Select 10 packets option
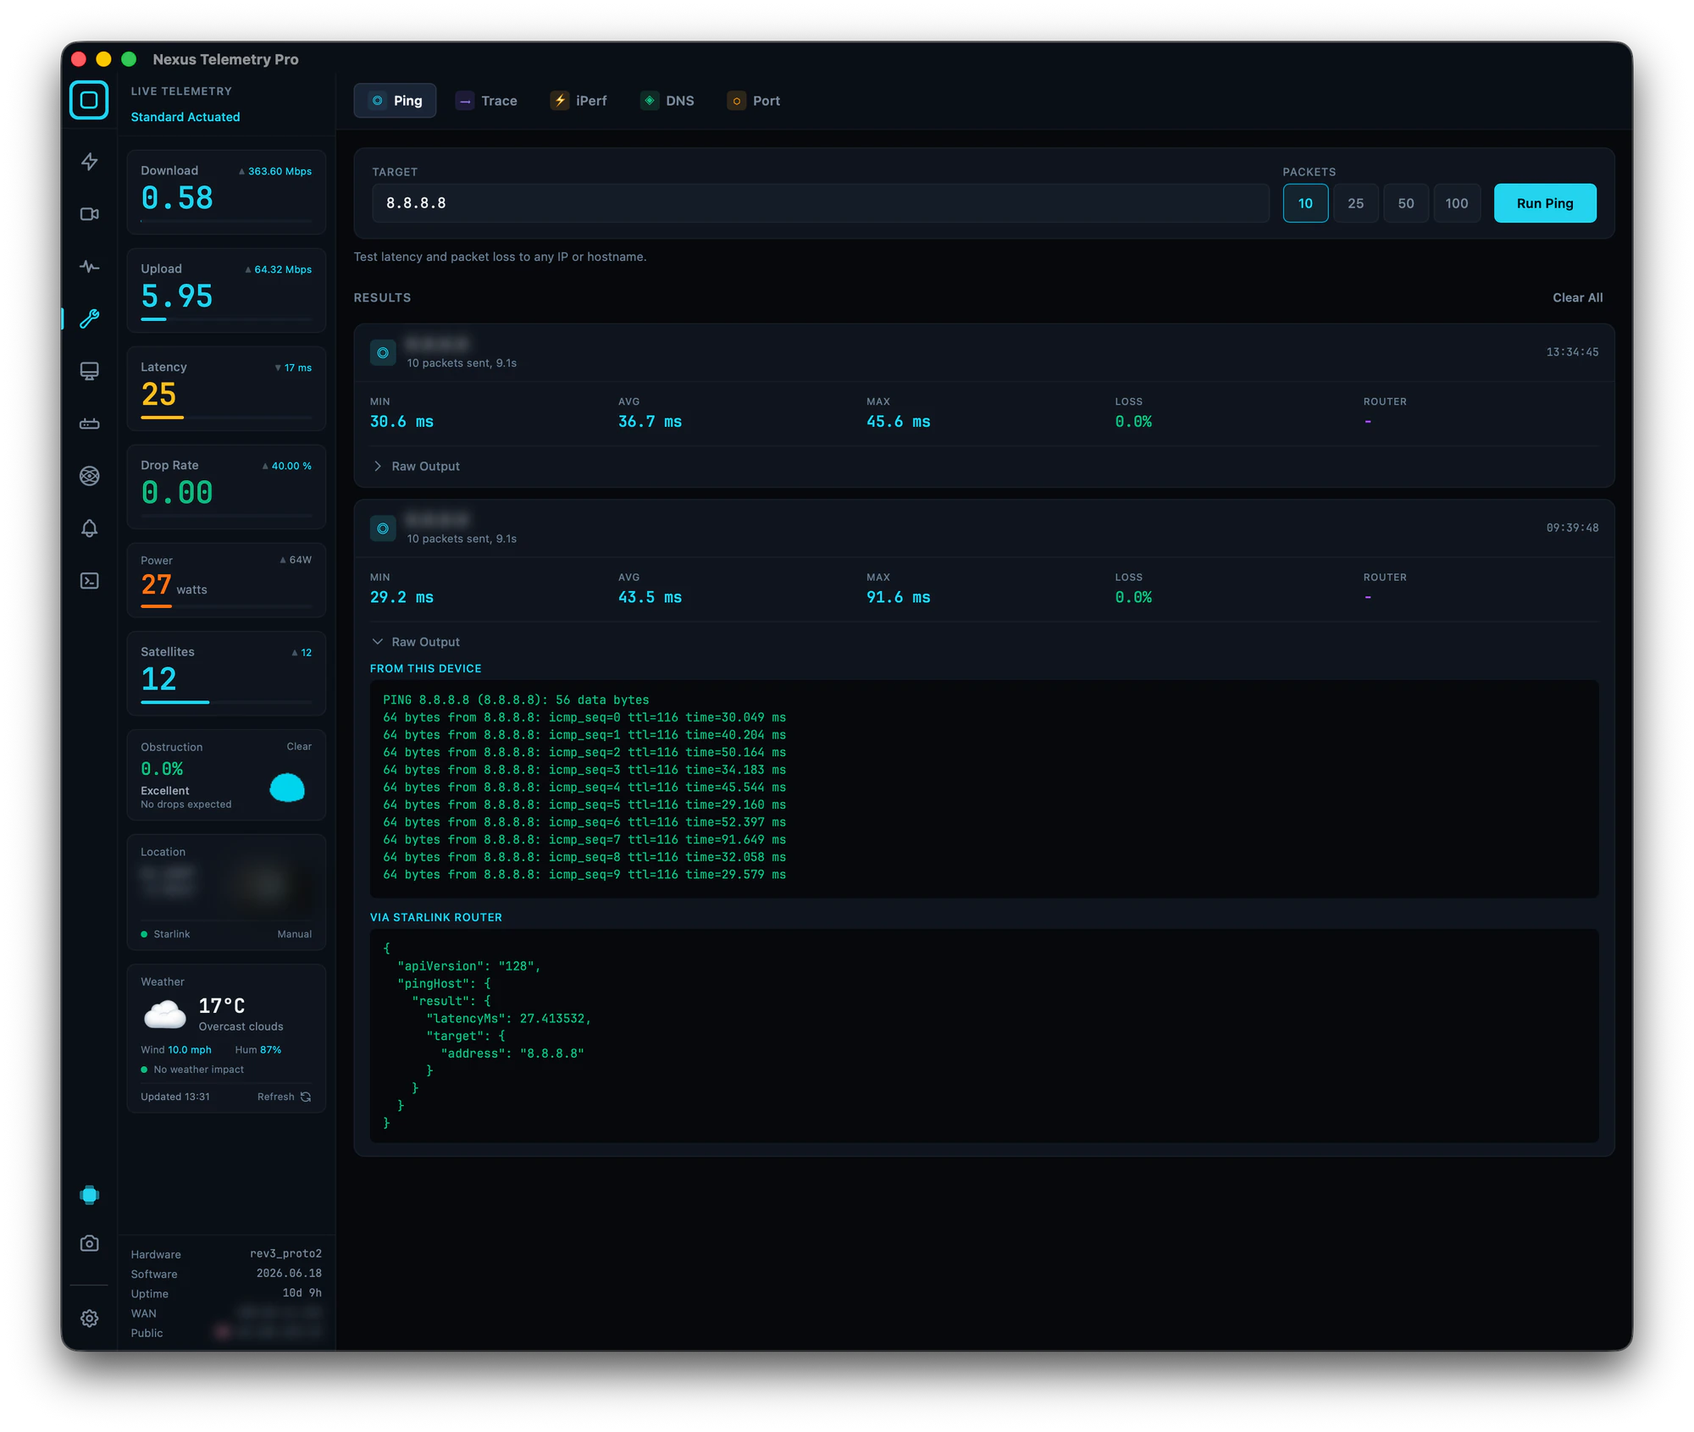Image resolution: width=1694 pixels, height=1432 pixels. coord(1305,203)
